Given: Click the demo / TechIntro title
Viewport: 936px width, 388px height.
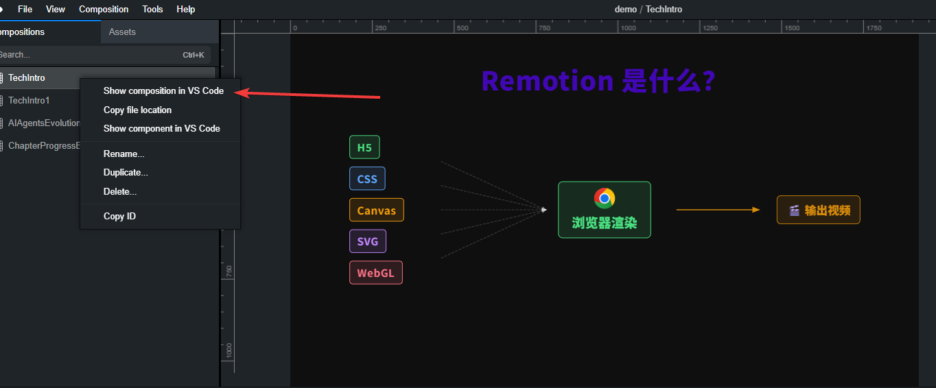Looking at the screenshot, I should point(648,9).
